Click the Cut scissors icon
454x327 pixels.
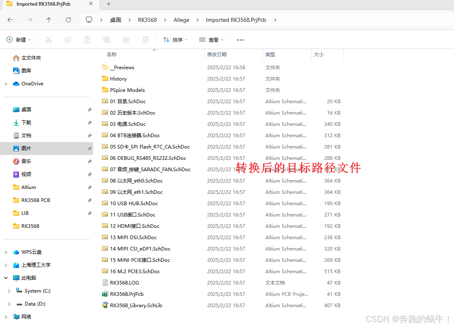pyautogui.click(x=48, y=40)
